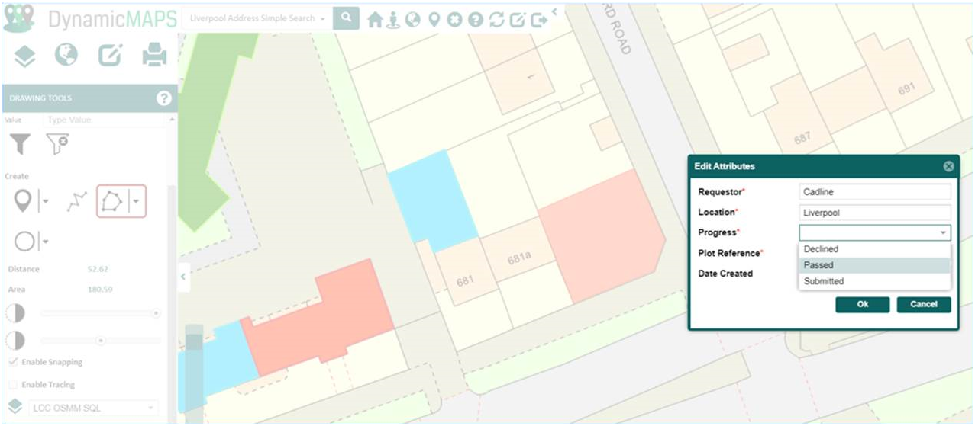The width and height of the screenshot is (975, 426).
Task: Apply the filter funnel icon
Action: coord(20,143)
